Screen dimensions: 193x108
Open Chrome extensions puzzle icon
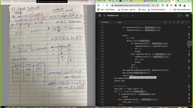[x=176, y=5]
